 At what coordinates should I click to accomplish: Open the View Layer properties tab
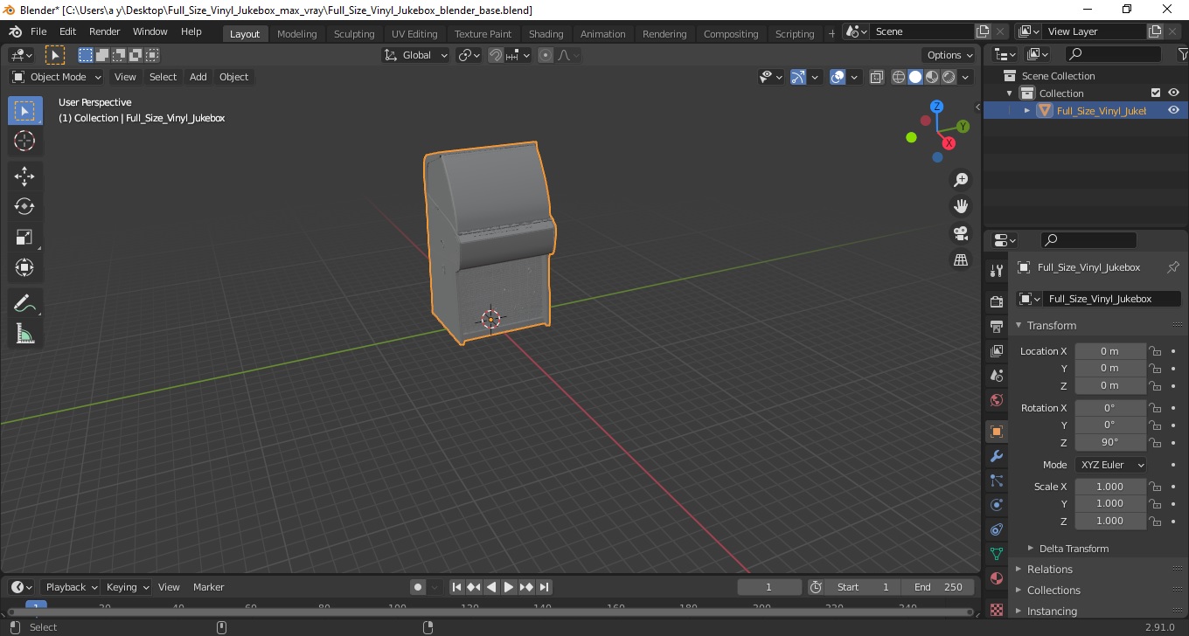[997, 351]
